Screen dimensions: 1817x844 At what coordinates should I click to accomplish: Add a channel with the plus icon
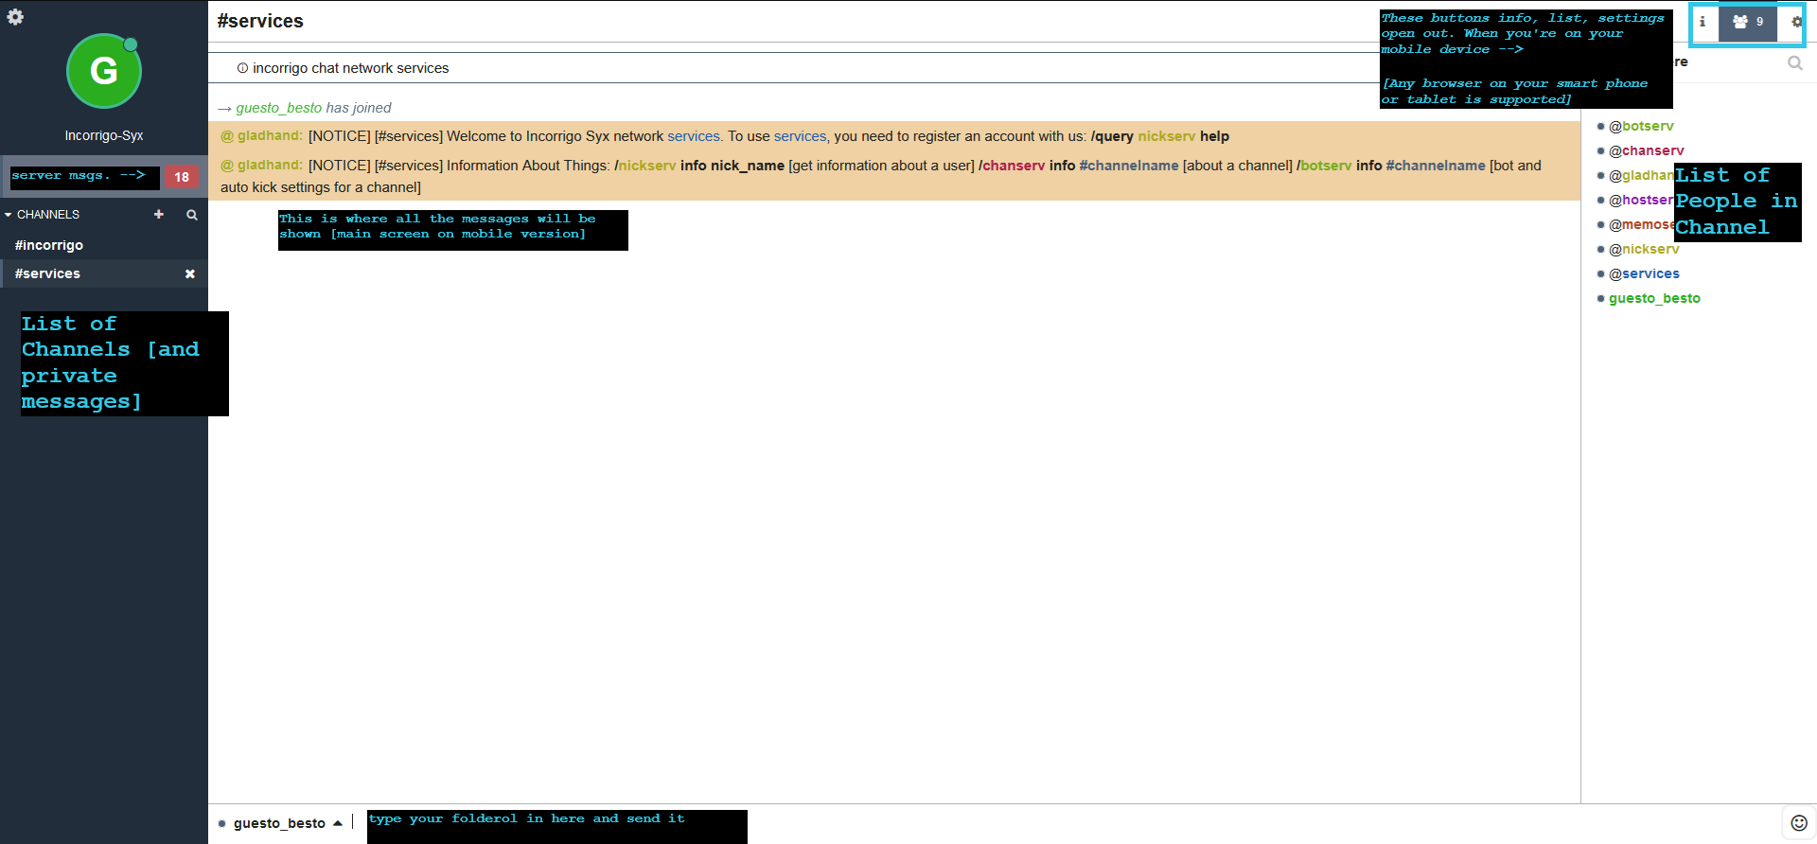tap(159, 215)
